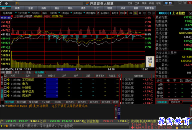Select the 自选股1 bottom tab
192x130 pixels.
(x=70, y=102)
